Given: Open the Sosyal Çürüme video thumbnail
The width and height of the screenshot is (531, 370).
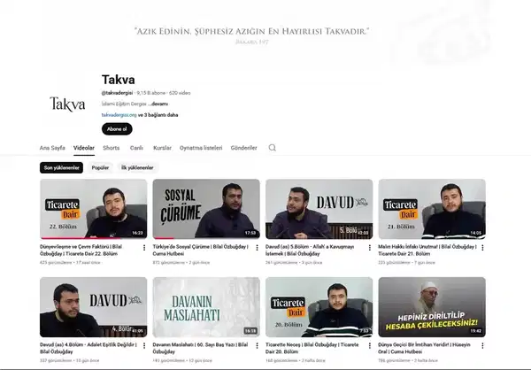Looking at the screenshot, I should [206, 209].
